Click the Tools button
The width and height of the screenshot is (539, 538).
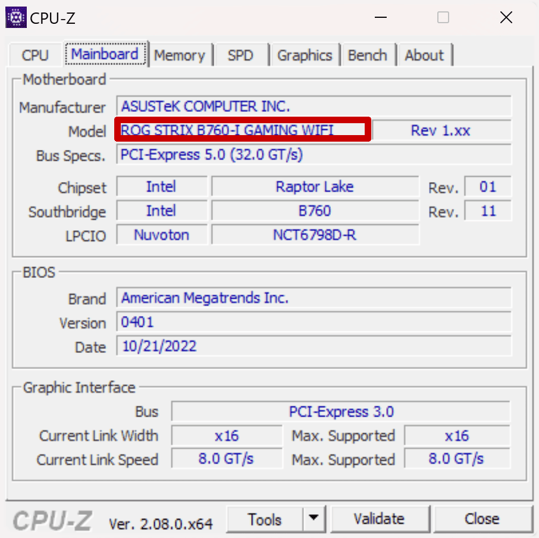(x=265, y=519)
